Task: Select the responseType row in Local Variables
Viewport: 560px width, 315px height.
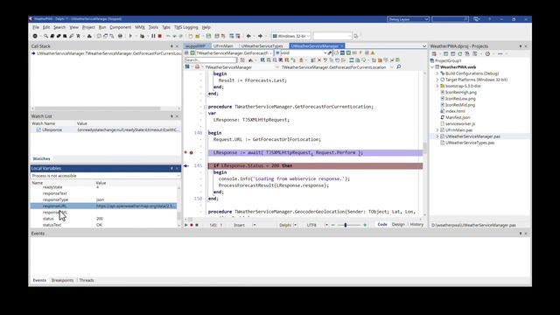Action: [103, 199]
